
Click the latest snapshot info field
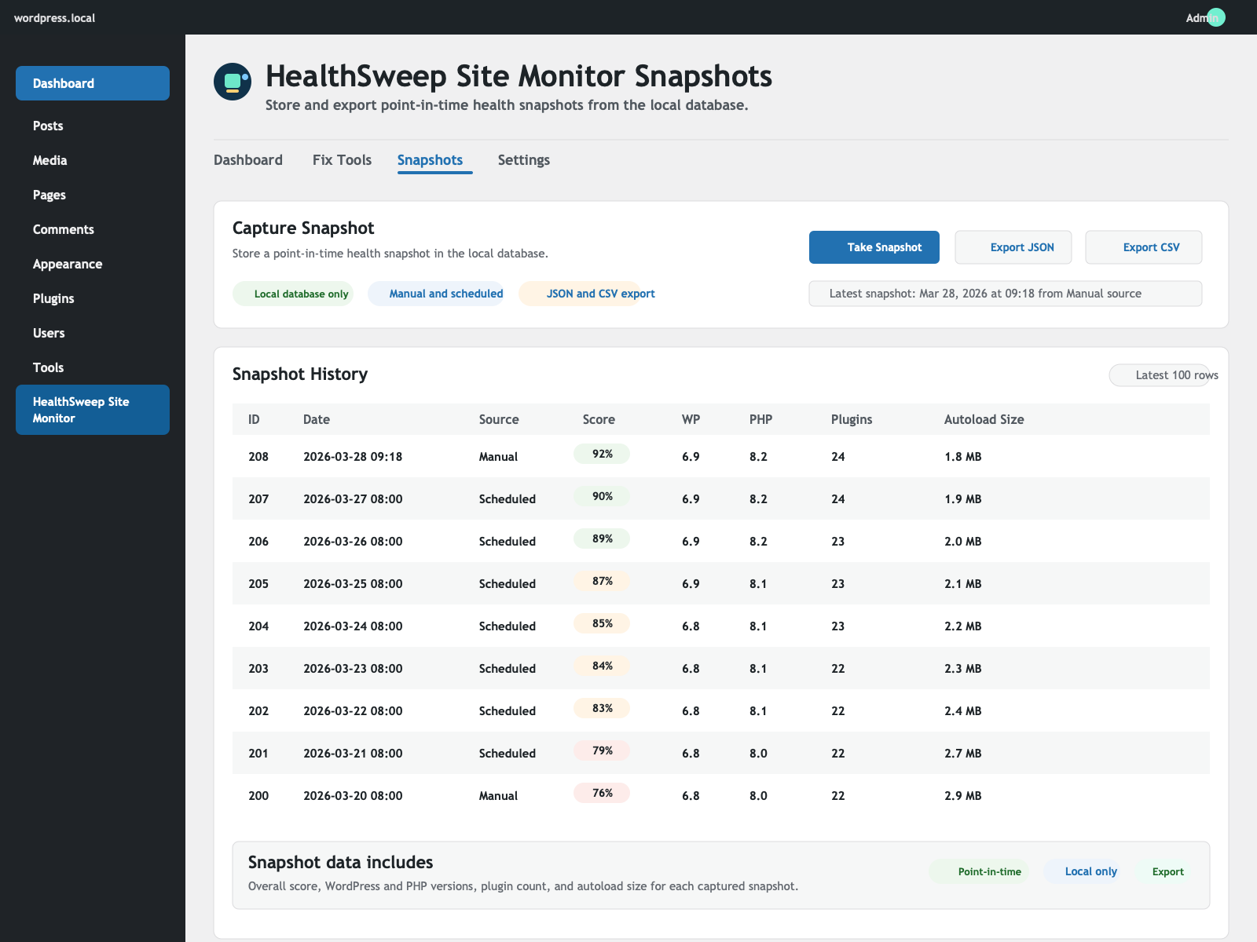[1006, 294]
